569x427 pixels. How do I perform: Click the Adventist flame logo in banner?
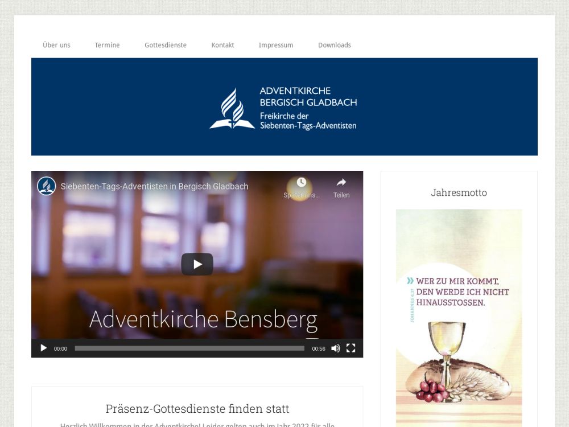[x=232, y=109]
